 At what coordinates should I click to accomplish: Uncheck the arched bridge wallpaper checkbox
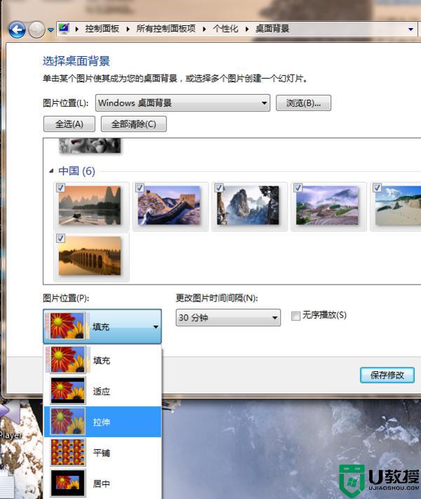coord(60,238)
